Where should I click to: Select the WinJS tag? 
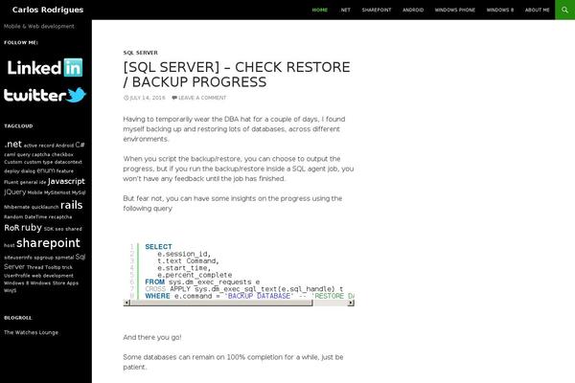tap(11, 290)
